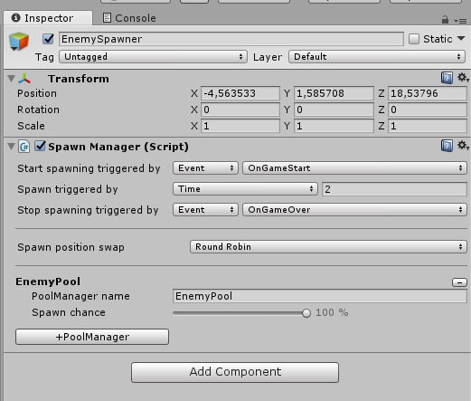This screenshot has height=401, width=471.
Task: Open the Inspector panel options menu
Action: point(460,21)
